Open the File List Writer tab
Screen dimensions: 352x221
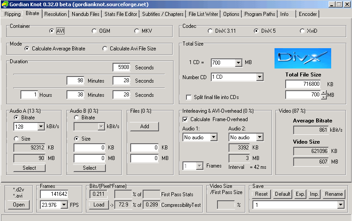pyautogui.click(x=203, y=14)
